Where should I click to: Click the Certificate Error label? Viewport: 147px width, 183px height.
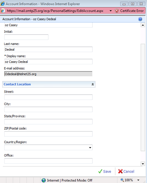click(x=132, y=11)
